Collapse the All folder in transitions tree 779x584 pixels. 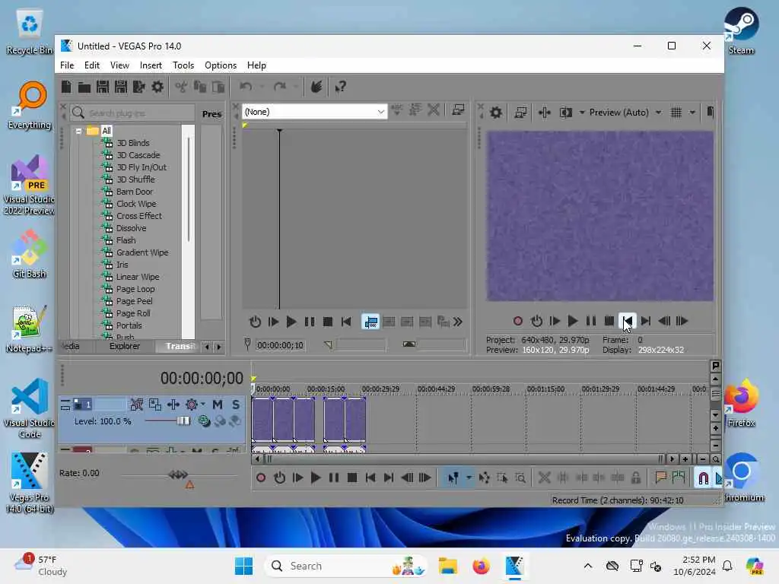pos(78,131)
